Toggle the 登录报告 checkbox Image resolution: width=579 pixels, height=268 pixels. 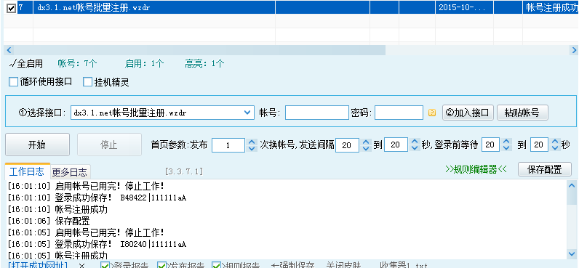coord(105,265)
